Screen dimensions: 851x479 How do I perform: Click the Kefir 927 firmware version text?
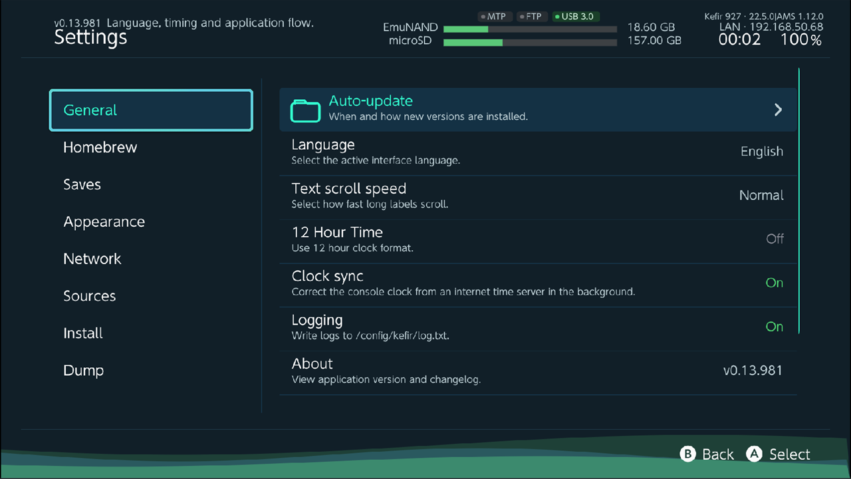pyautogui.click(x=764, y=17)
